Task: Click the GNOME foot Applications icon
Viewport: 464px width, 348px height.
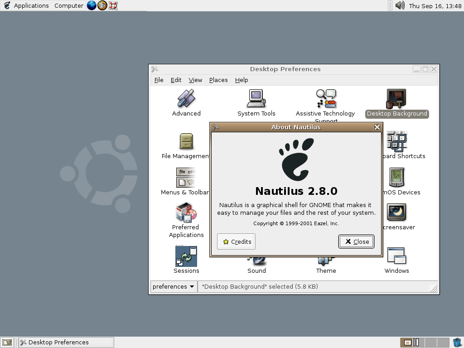Action: tap(7, 5)
